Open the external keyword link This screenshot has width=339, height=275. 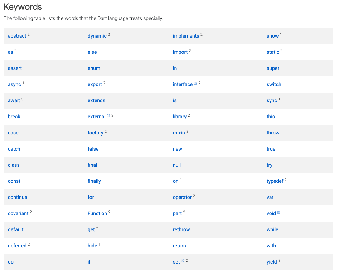click(x=96, y=117)
